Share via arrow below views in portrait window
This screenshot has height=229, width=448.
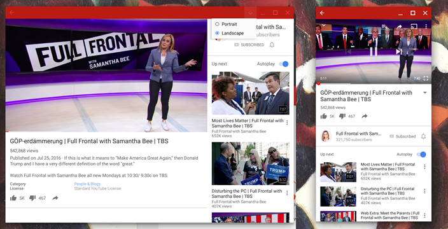click(364, 116)
